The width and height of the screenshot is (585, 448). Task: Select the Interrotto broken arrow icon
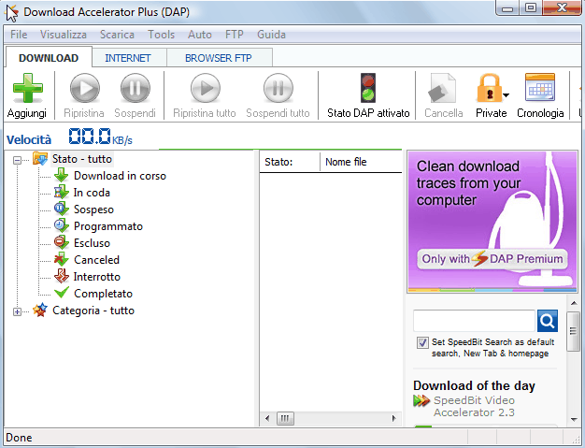click(x=61, y=276)
